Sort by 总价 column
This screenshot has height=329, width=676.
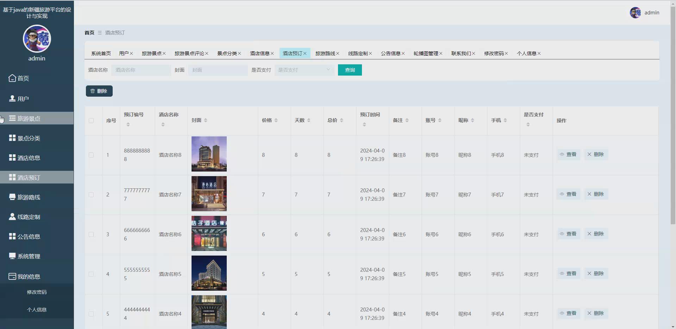[342, 120]
